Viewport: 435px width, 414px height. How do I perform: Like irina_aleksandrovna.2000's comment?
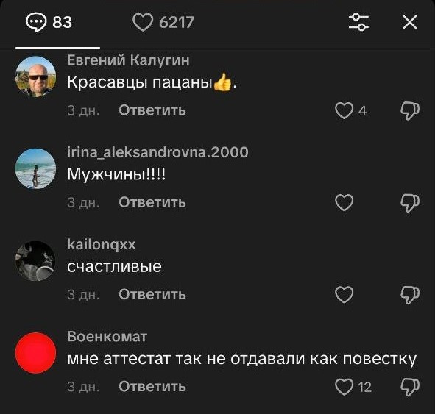click(344, 202)
